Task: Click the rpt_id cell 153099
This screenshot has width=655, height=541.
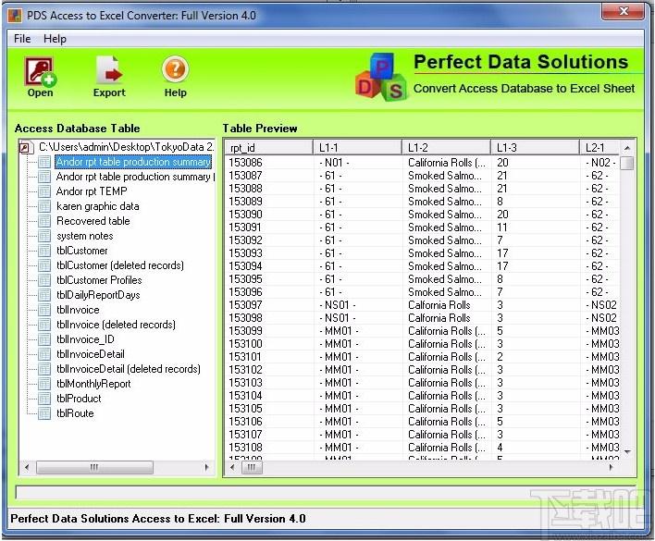Action: click(246, 331)
